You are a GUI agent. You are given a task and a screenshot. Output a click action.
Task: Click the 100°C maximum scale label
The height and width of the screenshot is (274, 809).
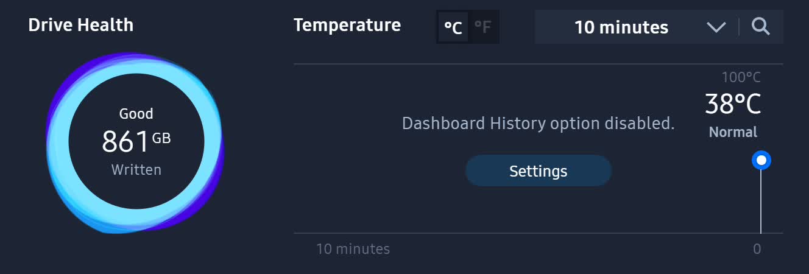[741, 77]
